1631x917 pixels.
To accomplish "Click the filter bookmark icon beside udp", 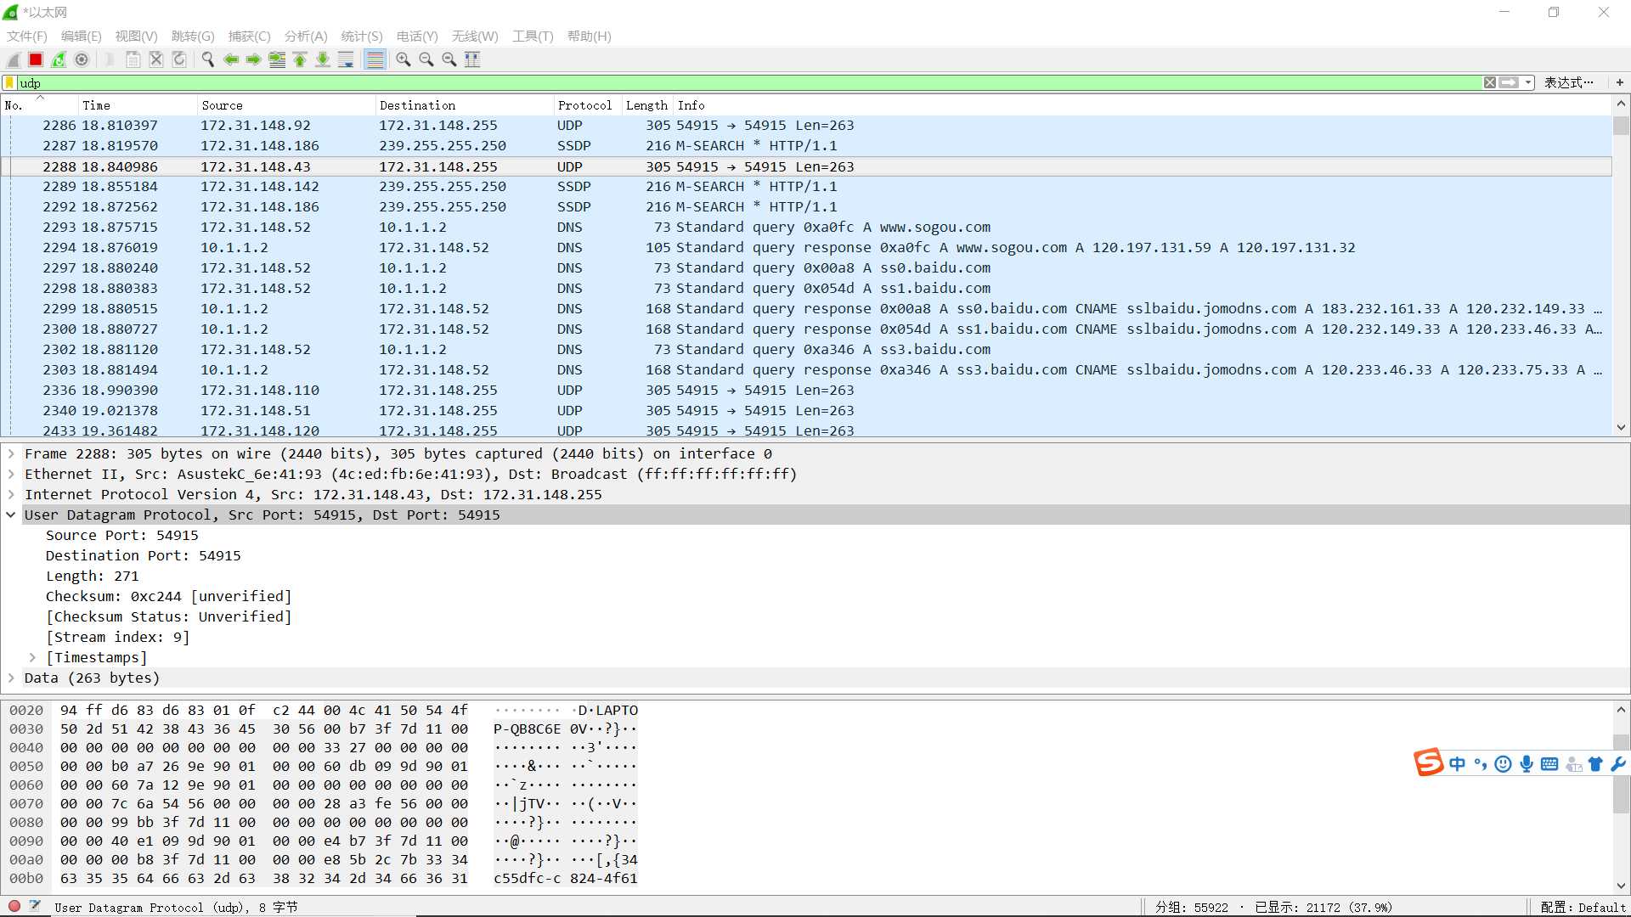I will [x=9, y=82].
